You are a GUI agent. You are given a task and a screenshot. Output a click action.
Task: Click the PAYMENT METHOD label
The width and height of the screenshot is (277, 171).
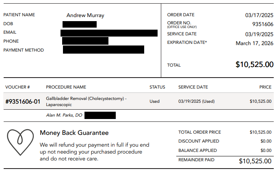pos(24,50)
